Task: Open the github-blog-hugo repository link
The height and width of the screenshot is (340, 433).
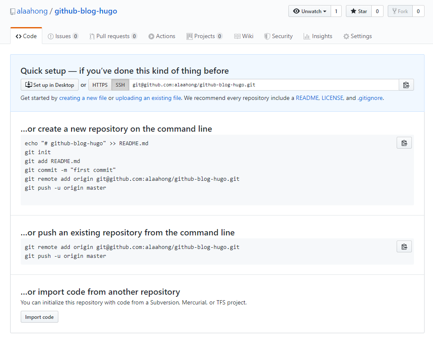Action: (x=86, y=11)
